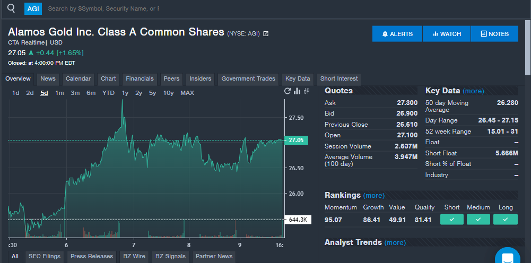Select the 3m chart range
Image resolution: width=531 pixels, height=263 pixels.
coord(75,93)
